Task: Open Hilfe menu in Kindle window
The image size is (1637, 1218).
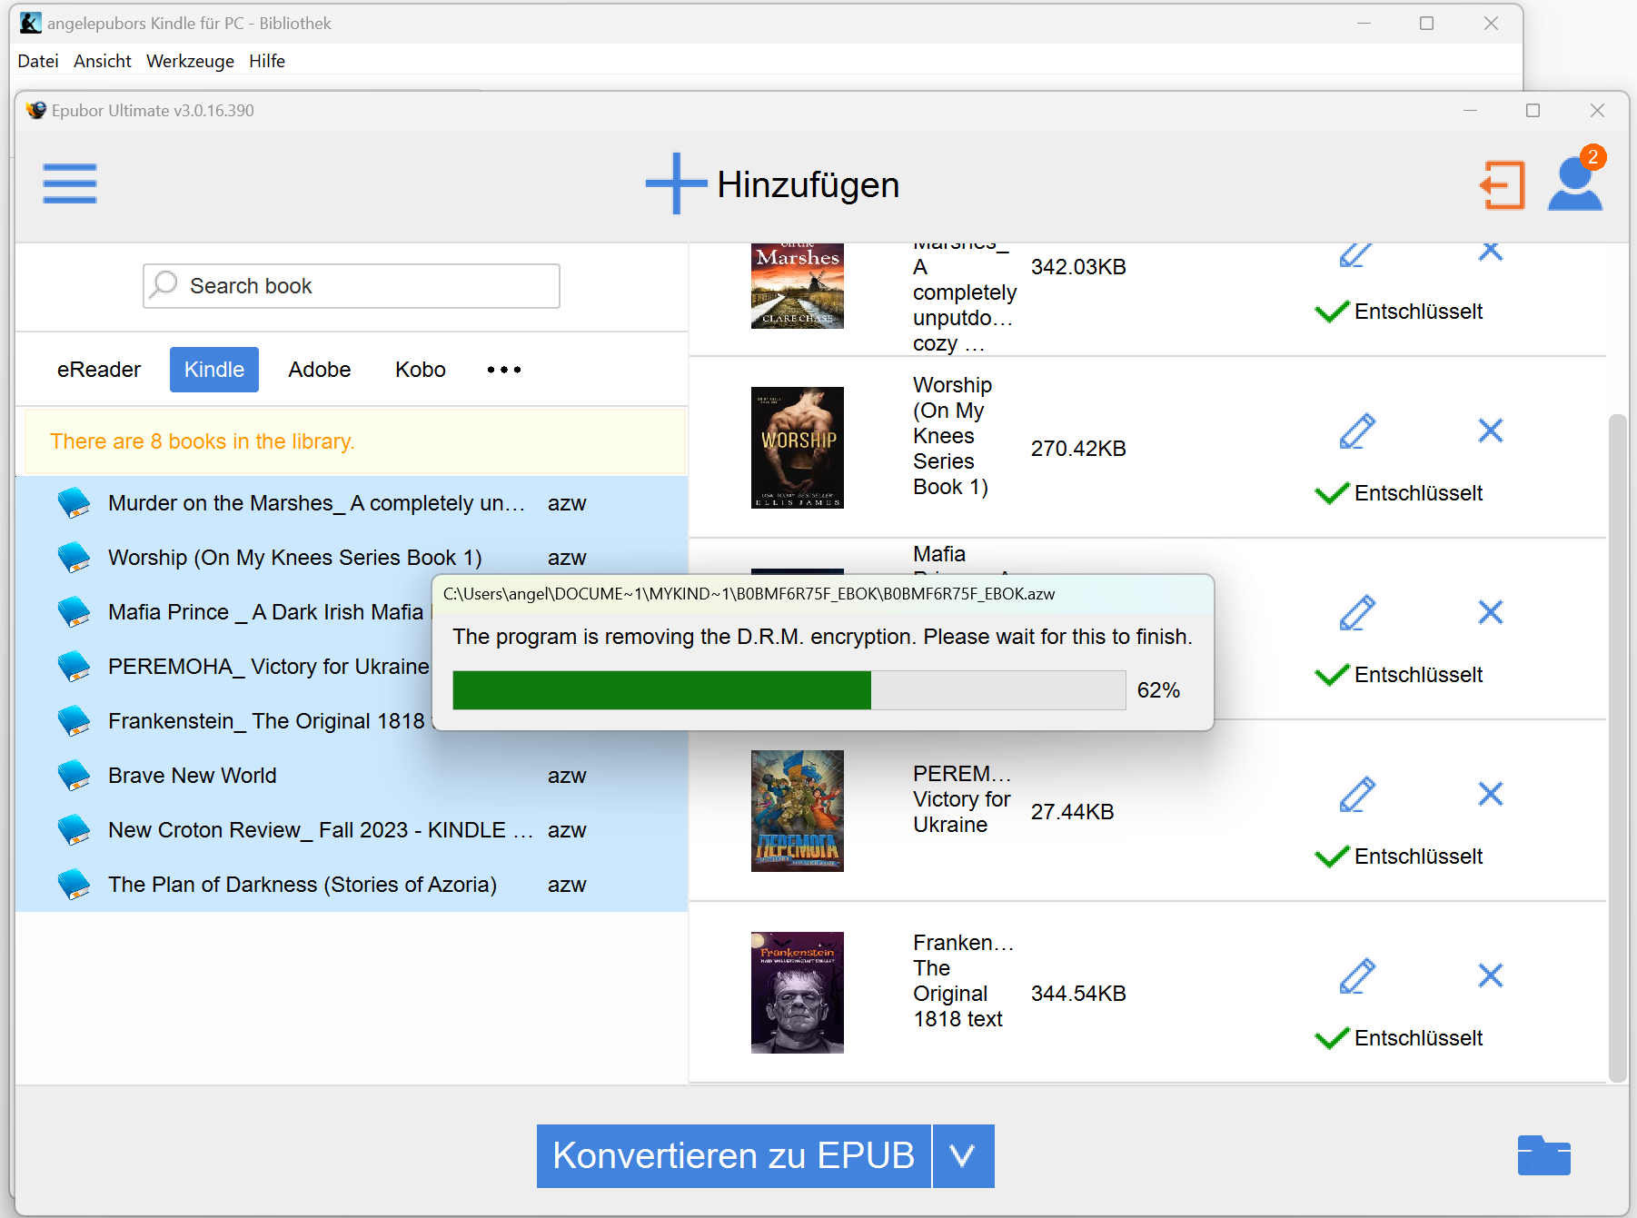Action: [267, 61]
